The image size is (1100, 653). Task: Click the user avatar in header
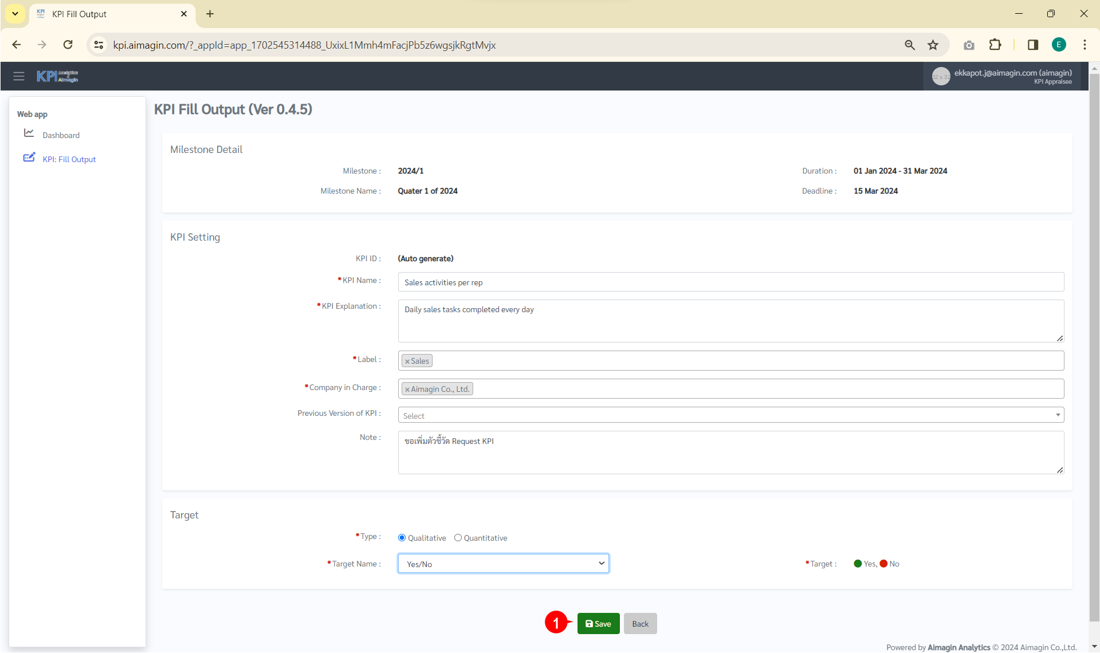point(941,76)
